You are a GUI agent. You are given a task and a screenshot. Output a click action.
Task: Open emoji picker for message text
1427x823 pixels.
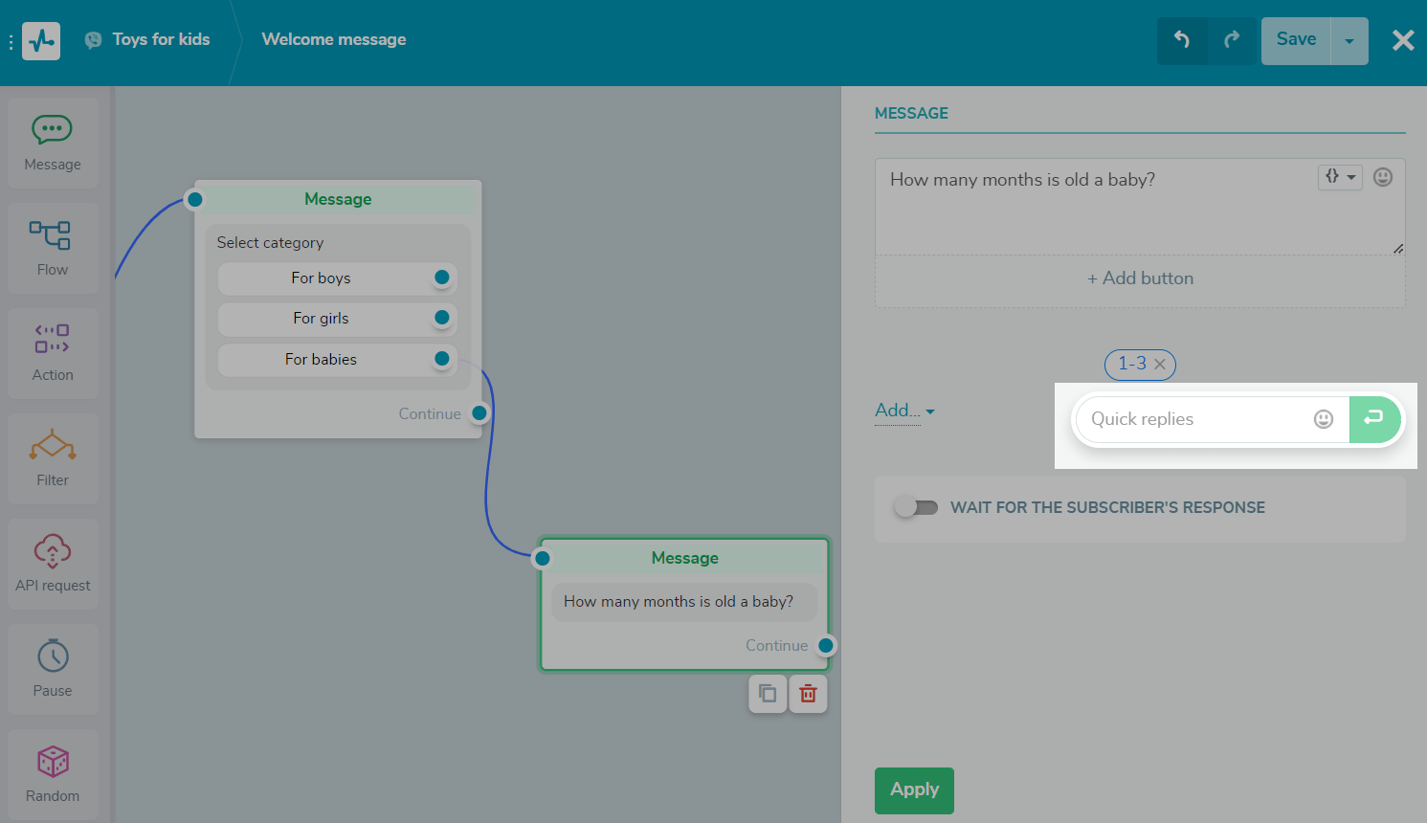1383,177
